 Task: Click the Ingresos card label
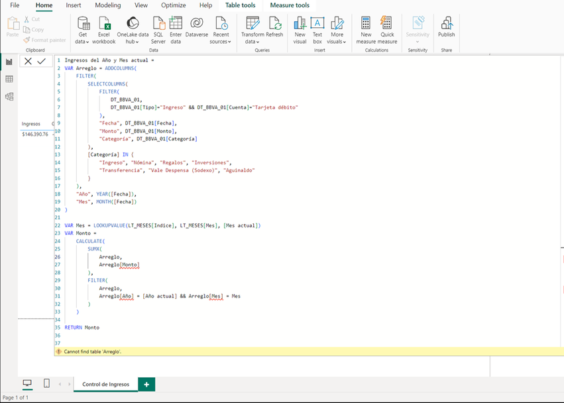click(x=31, y=124)
